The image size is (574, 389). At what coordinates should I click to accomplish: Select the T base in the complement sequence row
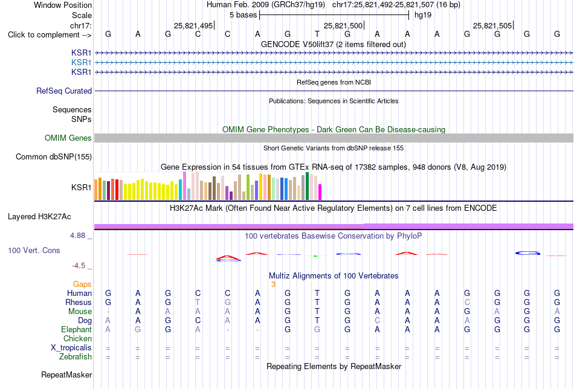(317, 34)
